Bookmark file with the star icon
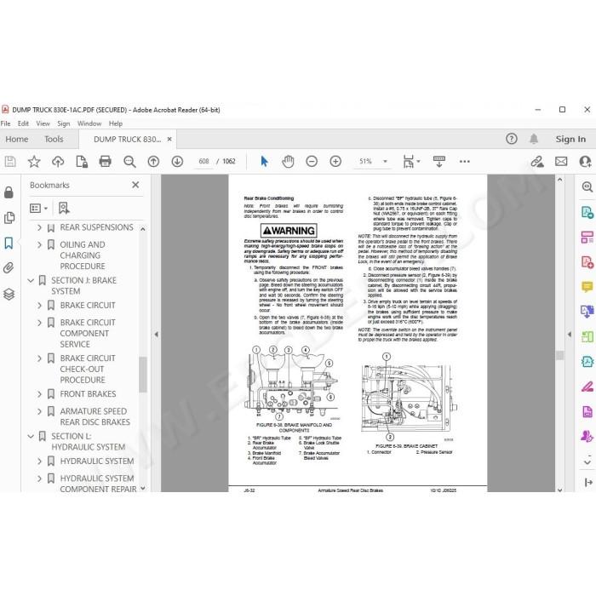596x596 pixels. point(34,162)
